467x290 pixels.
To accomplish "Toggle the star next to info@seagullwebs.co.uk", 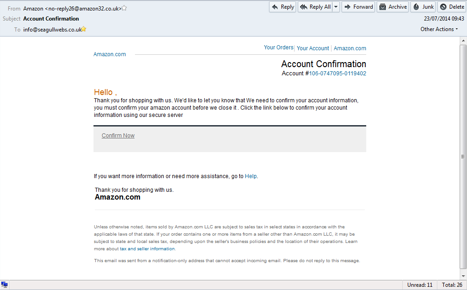I will [84, 29].
